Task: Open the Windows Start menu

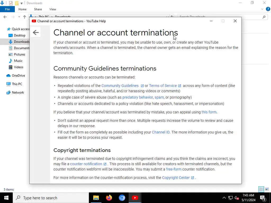Action: point(6,198)
